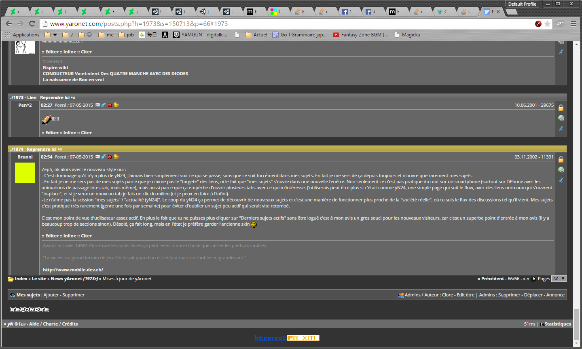Open the Default Profile switcher

click(x=522, y=4)
